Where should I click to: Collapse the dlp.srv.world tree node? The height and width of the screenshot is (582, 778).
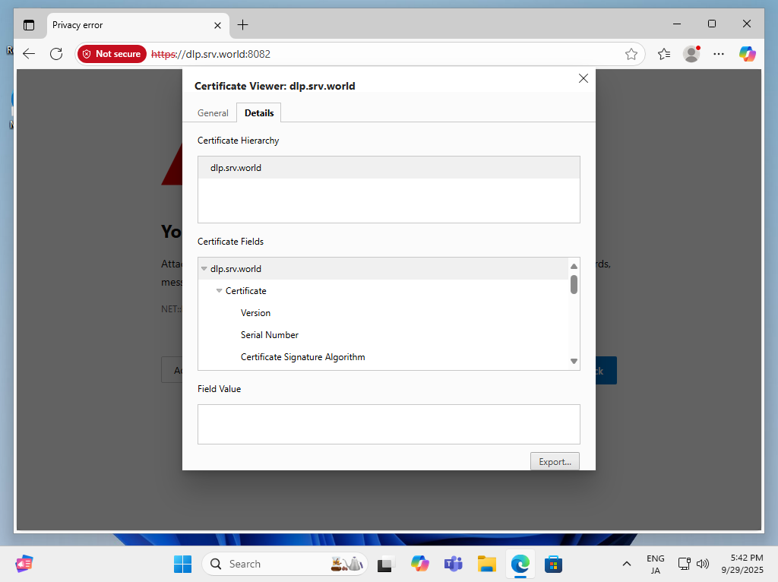[204, 269]
